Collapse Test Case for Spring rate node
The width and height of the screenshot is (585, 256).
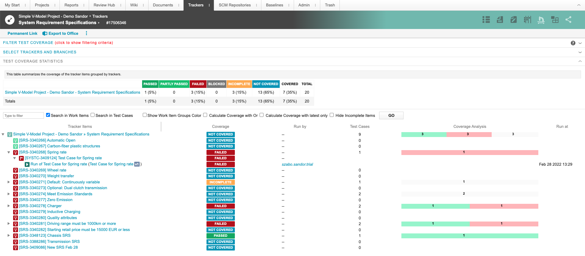15,158
